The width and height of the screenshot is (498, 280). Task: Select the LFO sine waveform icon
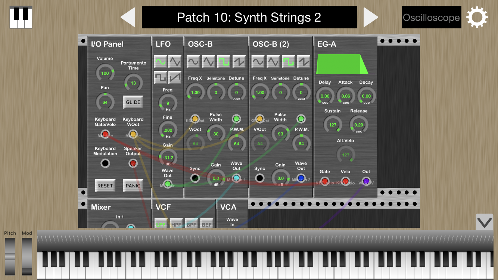point(161,61)
